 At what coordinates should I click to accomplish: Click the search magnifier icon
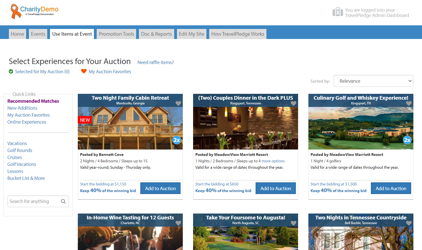[x=63, y=201]
